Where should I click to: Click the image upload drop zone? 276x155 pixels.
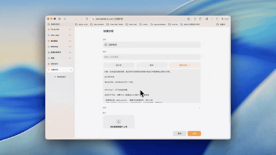(x=119, y=122)
